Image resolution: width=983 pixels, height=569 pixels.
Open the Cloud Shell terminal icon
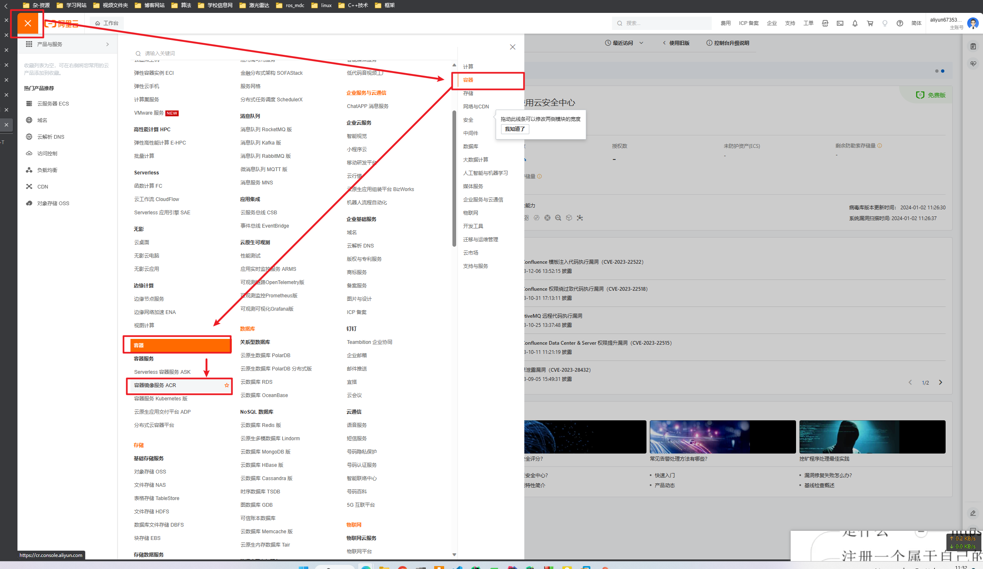click(x=840, y=23)
